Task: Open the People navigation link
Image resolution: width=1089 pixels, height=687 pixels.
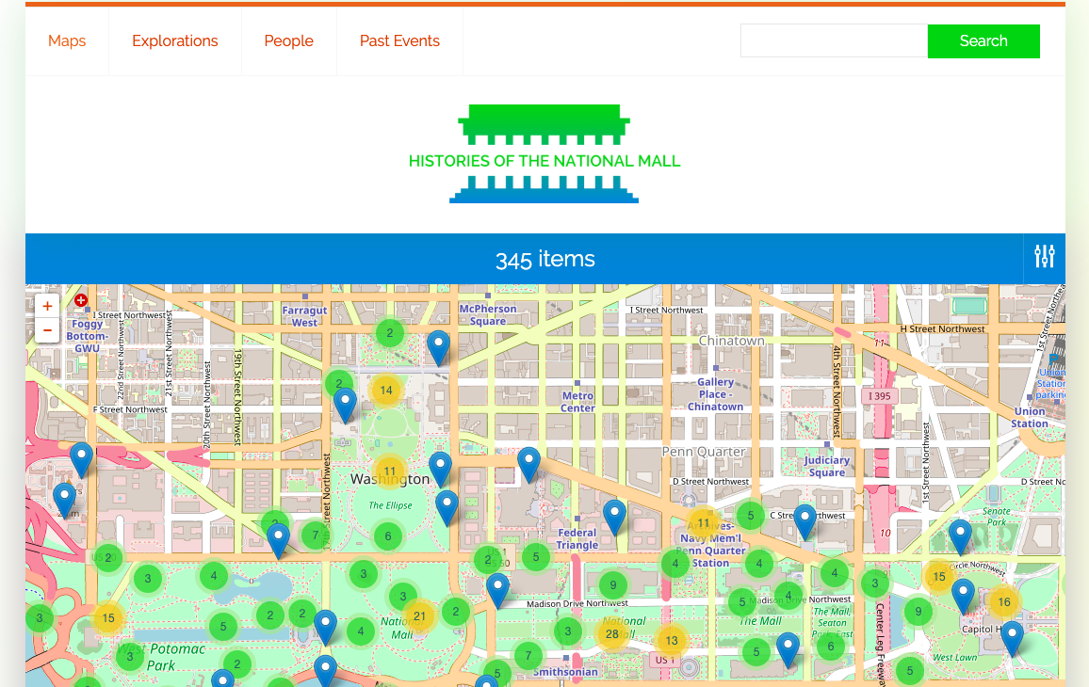Action: [288, 41]
